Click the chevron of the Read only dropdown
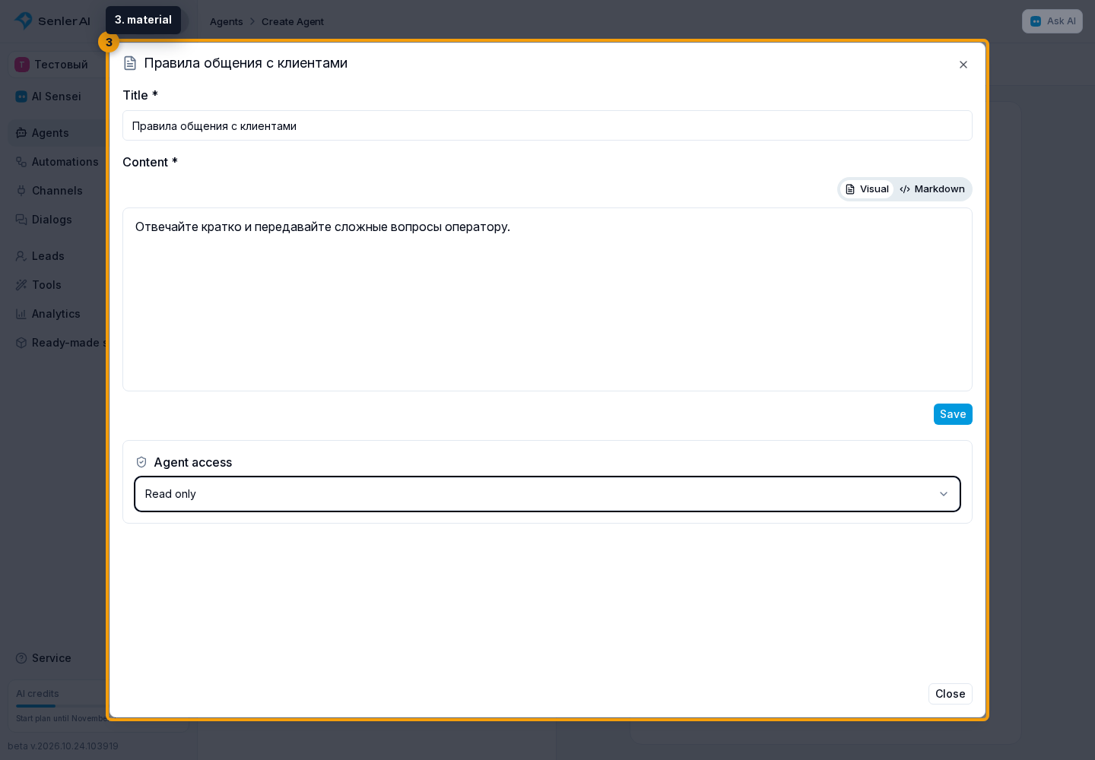 coord(944,494)
